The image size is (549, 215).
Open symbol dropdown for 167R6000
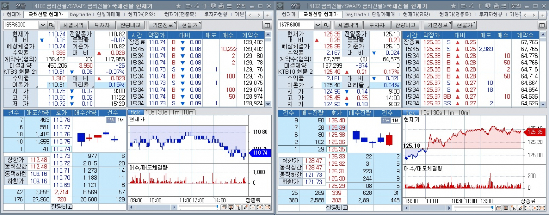[x=318, y=25]
